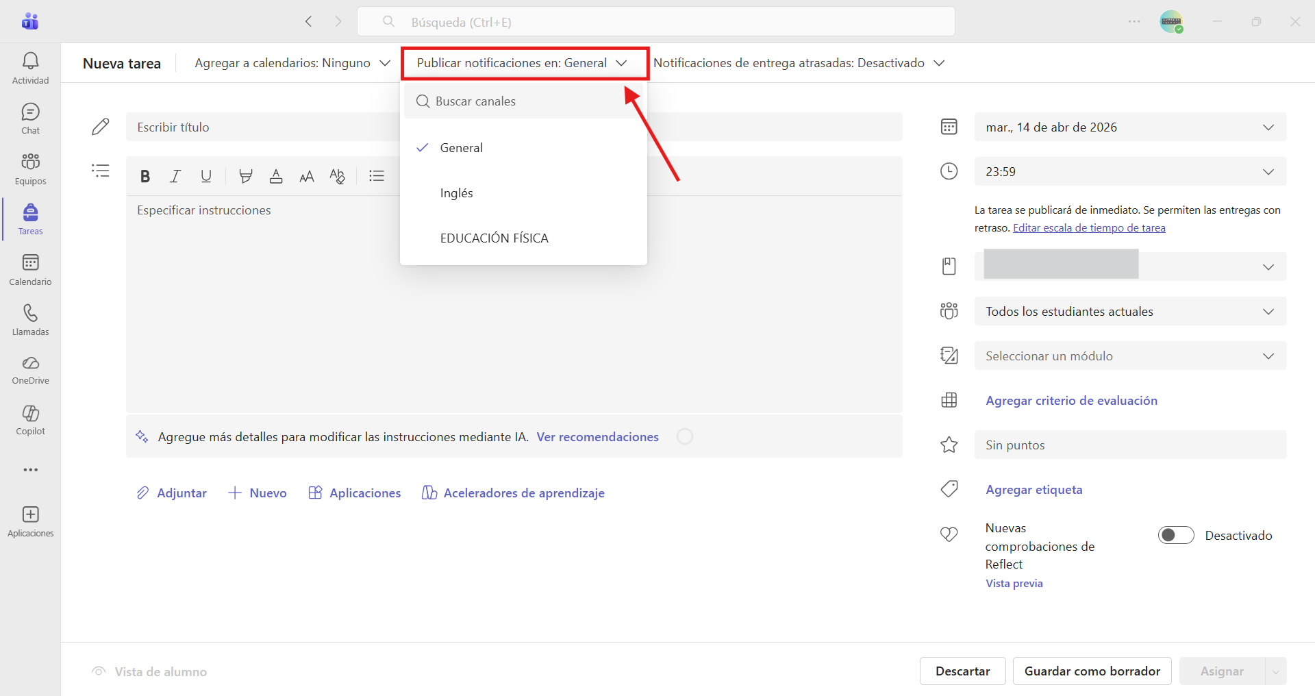Open Aceleradores de aprendizaje

point(513,493)
